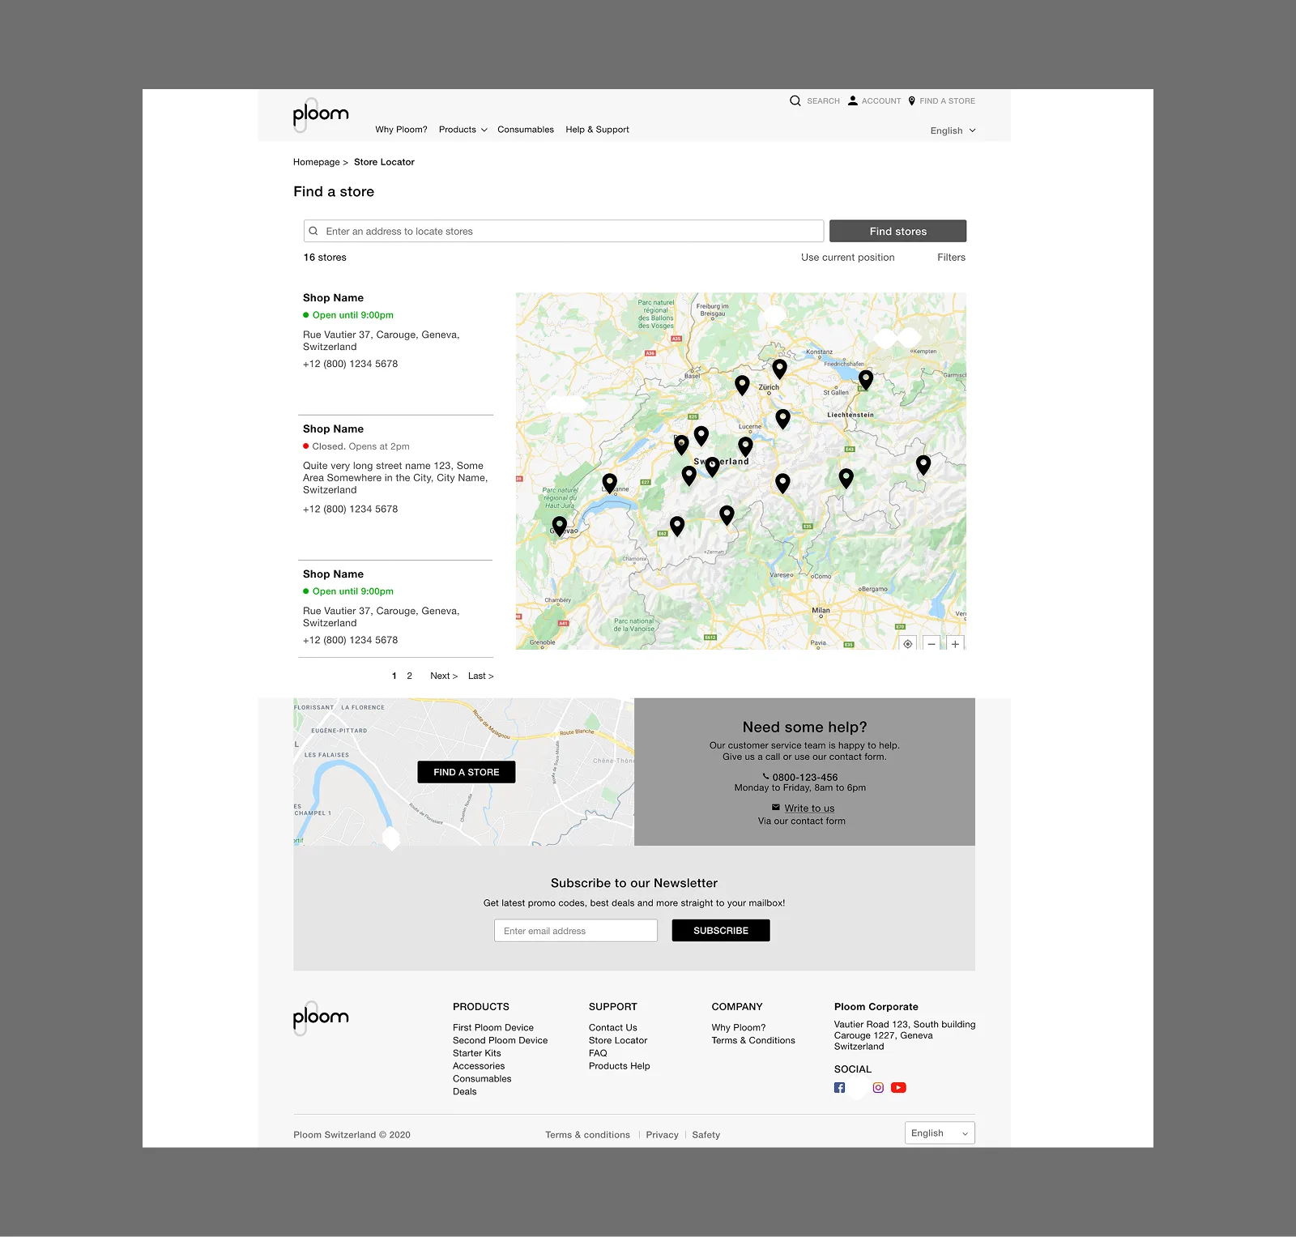Click the Find stores button

coord(897,231)
